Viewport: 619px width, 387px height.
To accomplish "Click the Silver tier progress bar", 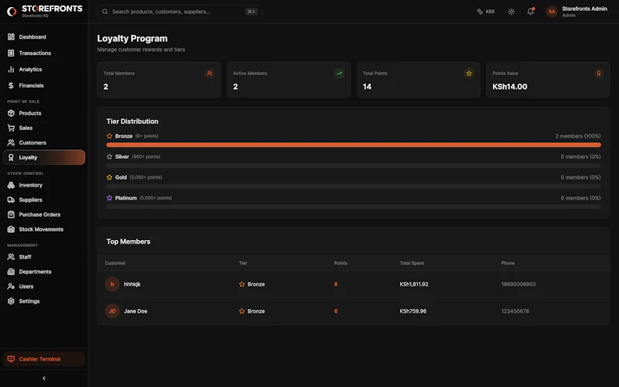I will (354, 166).
